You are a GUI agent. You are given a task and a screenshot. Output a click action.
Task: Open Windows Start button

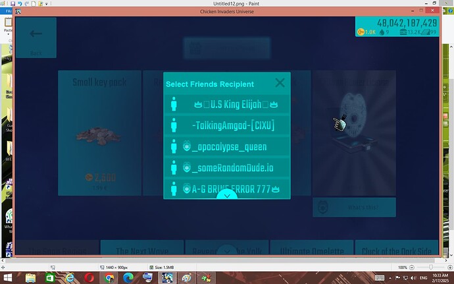7,277
